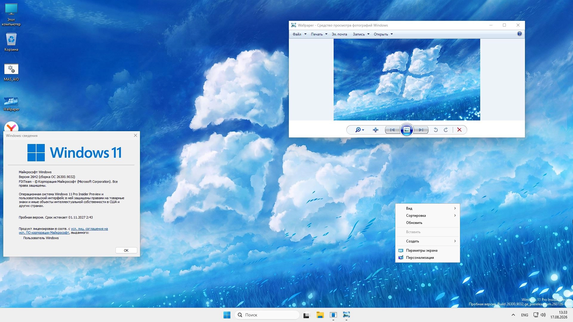Screen dimensions: 573x322
Task: Open photo viewer help icon
Action: tap(520, 34)
